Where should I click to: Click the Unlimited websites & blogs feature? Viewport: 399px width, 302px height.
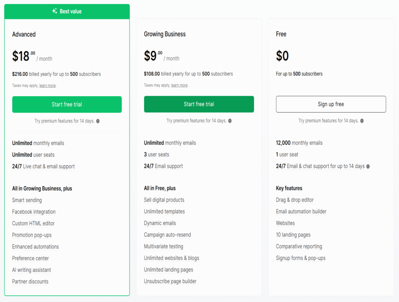pos(171,258)
